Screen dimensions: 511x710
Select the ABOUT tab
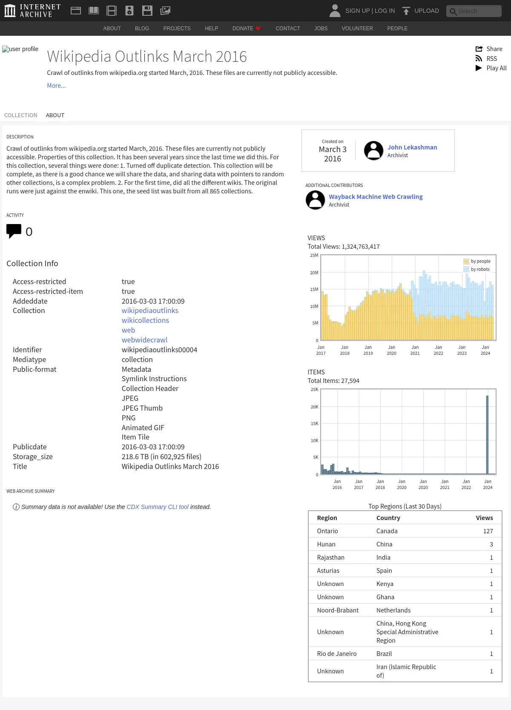pyautogui.click(x=55, y=115)
